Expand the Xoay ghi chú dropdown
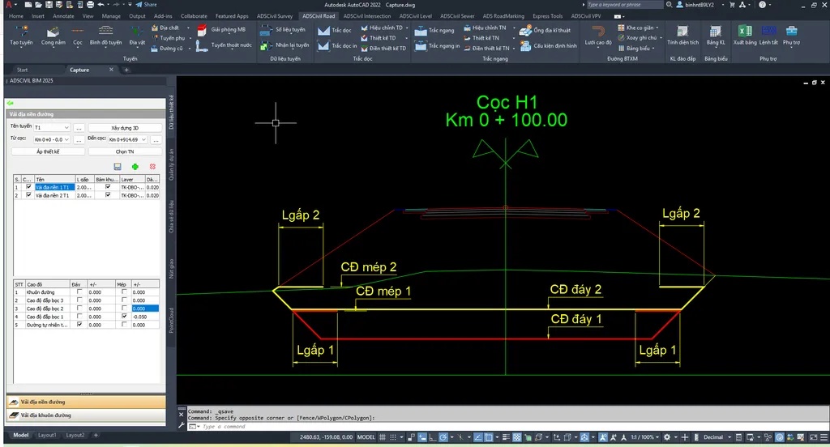The width and height of the screenshot is (830, 447). pyautogui.click(x=661, y=38)
